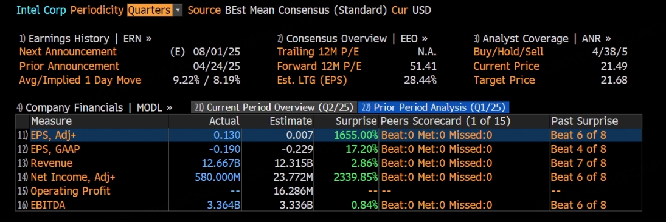The image size is (666, 222).
Task: Open Earnings History ERN link
Action: tap(85, 39)
